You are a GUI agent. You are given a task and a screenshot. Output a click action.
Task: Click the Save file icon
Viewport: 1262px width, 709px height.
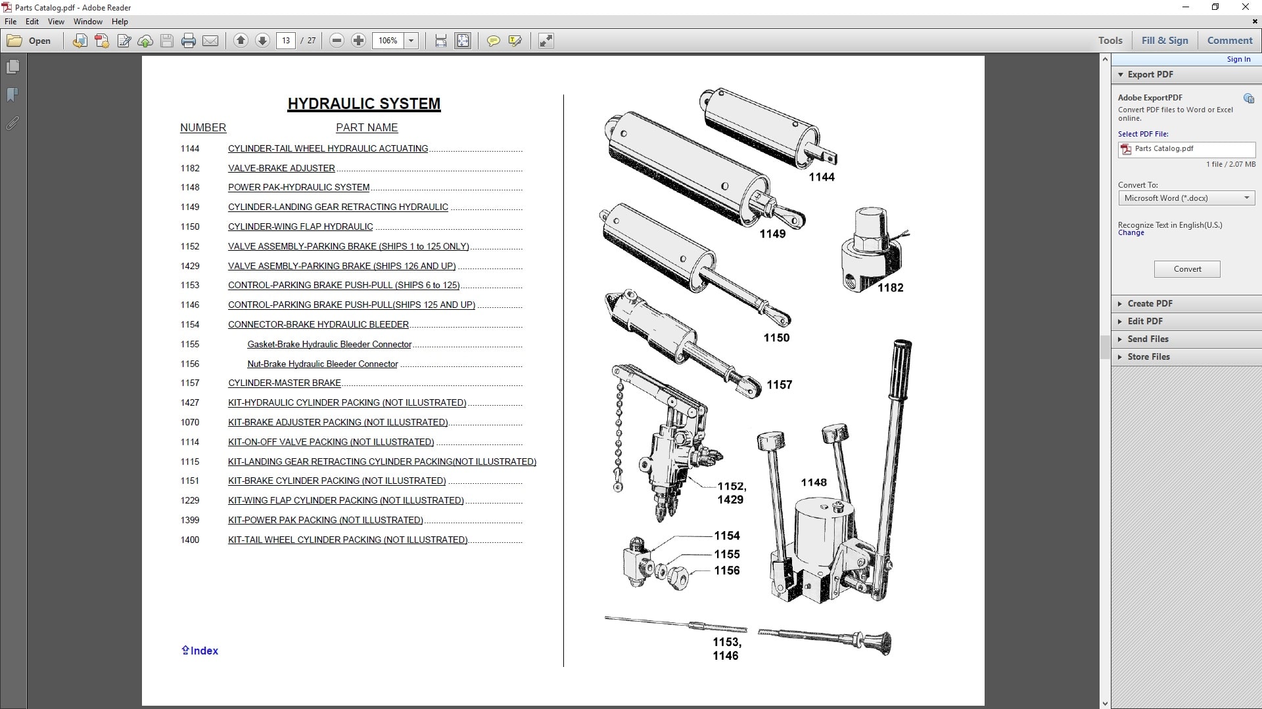(x=167, y=41)
